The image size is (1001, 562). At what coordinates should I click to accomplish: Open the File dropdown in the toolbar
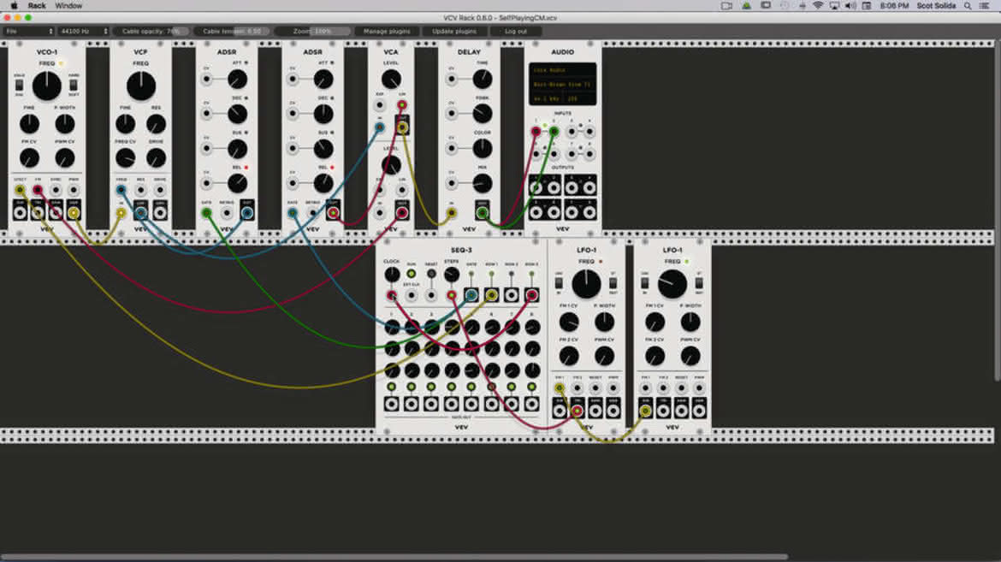(x=29, y=31)
